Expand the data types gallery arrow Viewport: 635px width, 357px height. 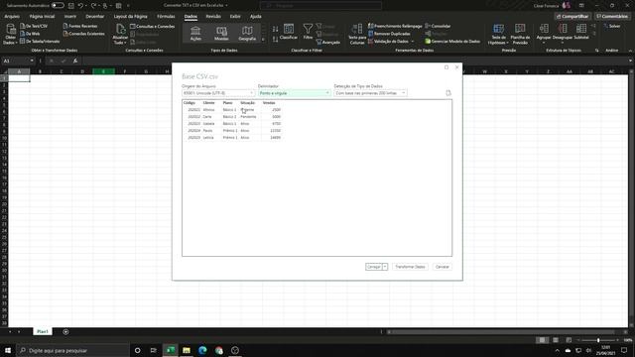point(263,40)
